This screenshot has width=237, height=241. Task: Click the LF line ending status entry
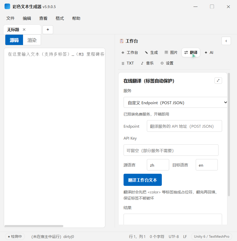(x=185, y=236)
